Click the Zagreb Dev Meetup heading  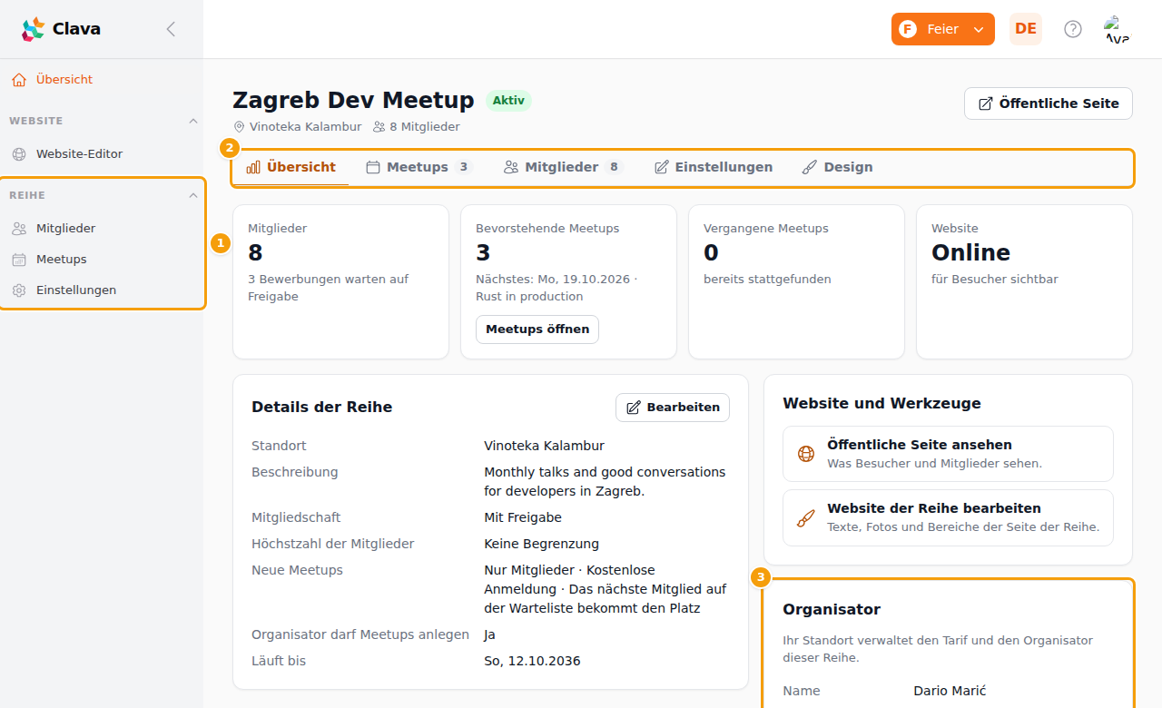tap(353, 100)
